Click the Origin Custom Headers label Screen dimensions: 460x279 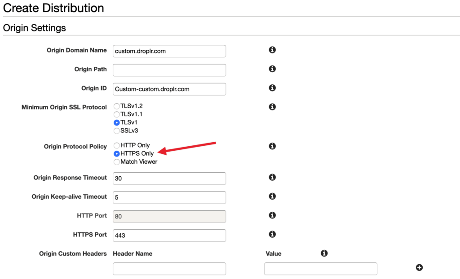(73, 254)
